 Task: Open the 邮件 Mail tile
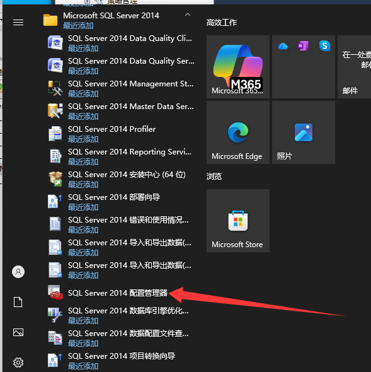tap(354, 67)
